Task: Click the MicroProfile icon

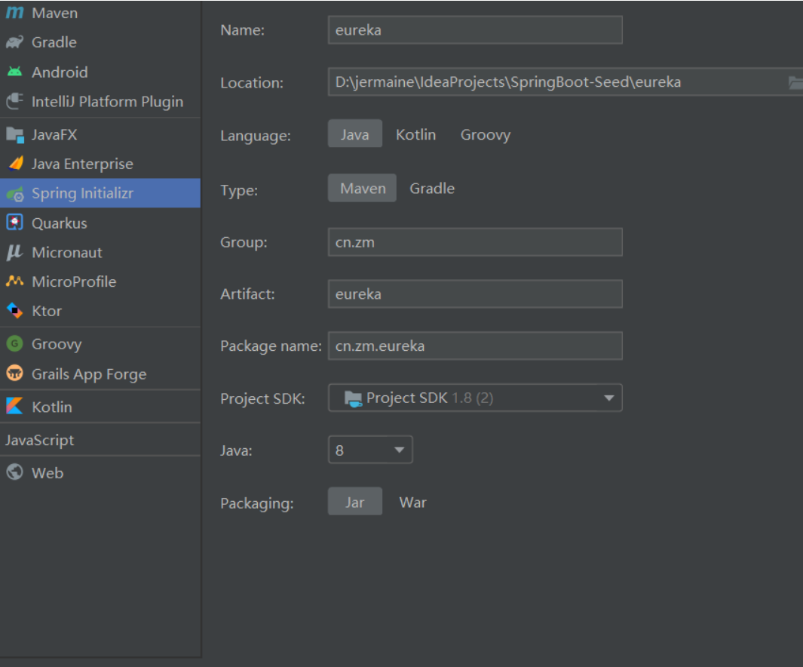Action: (x=15, y=281)
